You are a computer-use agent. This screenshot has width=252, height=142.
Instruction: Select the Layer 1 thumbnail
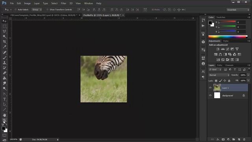coord(217,88)
